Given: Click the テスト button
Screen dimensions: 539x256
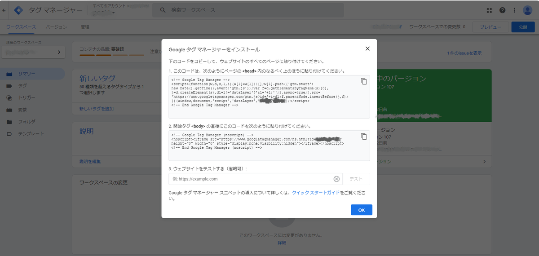Looking at the screenshot, I should 356,179.
